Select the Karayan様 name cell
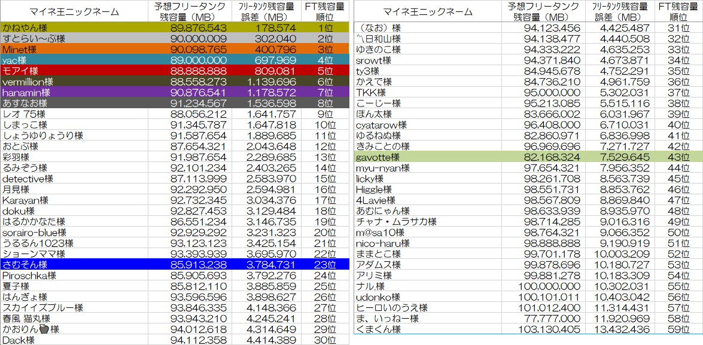Viewport: 703px width, 345px height. point(74,200)
